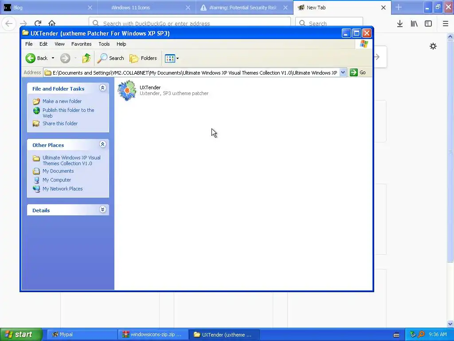Close the Blog browser tab

(90, 8)
